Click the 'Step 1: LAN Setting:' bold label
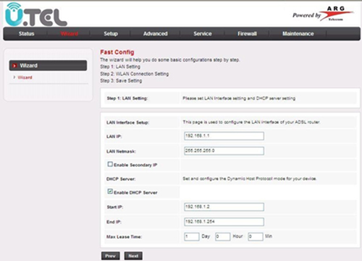This screenshot has height=261, width=362. click(x=127, y=98)
